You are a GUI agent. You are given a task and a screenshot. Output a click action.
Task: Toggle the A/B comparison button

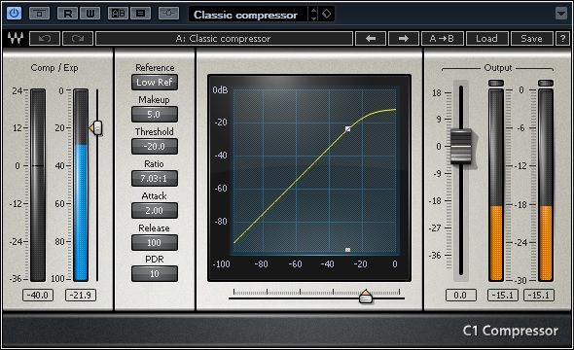(x=118, y=14)
